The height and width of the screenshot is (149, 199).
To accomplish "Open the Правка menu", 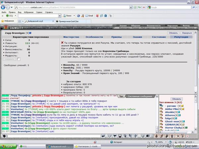I will pyautogui.click(x=12, y=12).
